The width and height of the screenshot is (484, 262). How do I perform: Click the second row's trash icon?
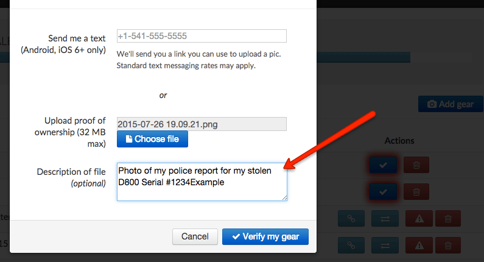tap(416, 191)
